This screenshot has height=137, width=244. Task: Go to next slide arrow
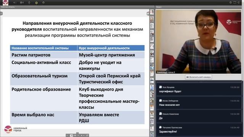coord(78,135)
